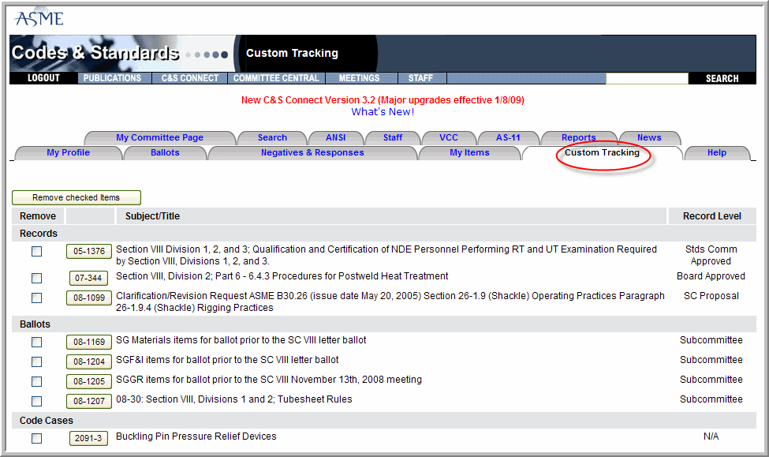Click the Records section heading
Screen dimensions: 769x457
click(39, 234)
